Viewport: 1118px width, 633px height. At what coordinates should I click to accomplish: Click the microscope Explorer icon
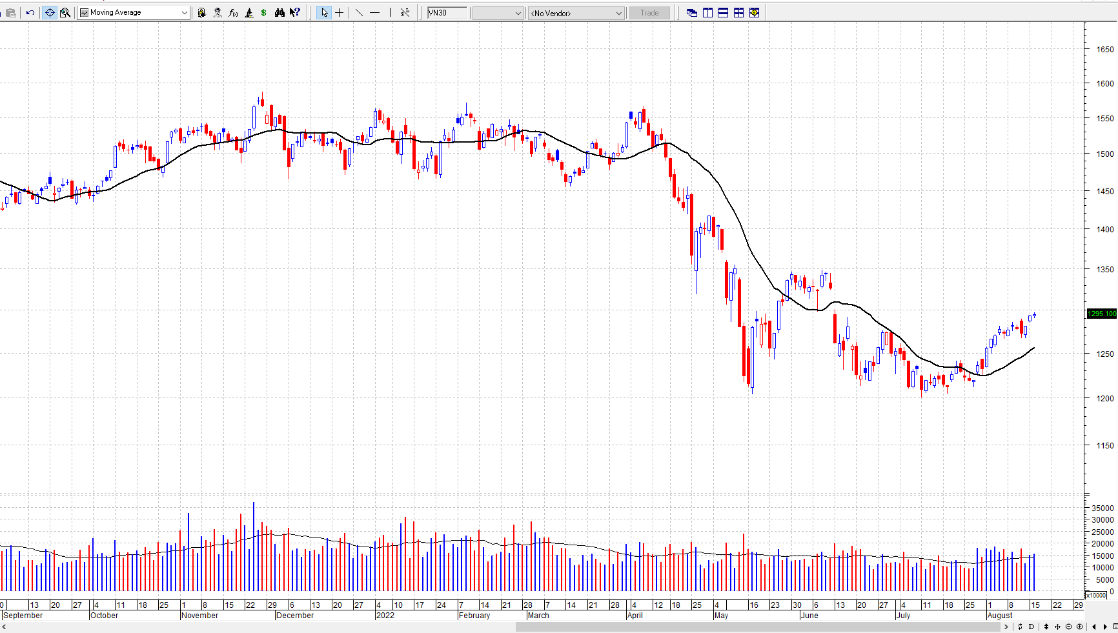click(249, 12)
